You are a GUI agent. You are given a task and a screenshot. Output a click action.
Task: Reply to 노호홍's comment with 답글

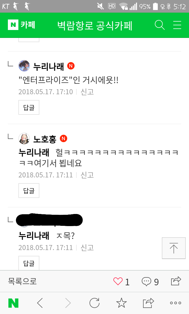click(29, 191)
